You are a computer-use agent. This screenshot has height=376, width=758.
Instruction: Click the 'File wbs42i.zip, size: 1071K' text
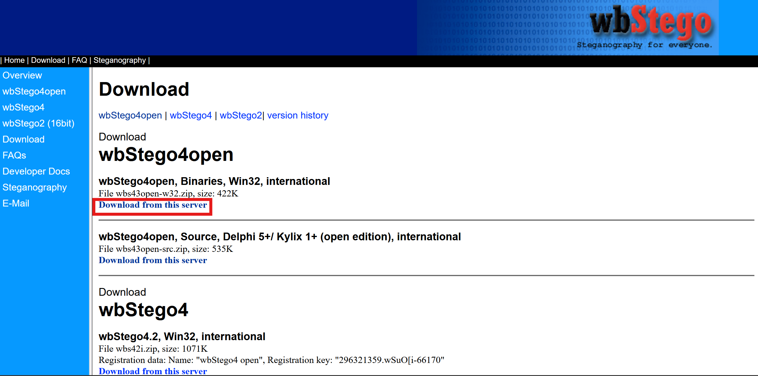click(x=153, y=349)
